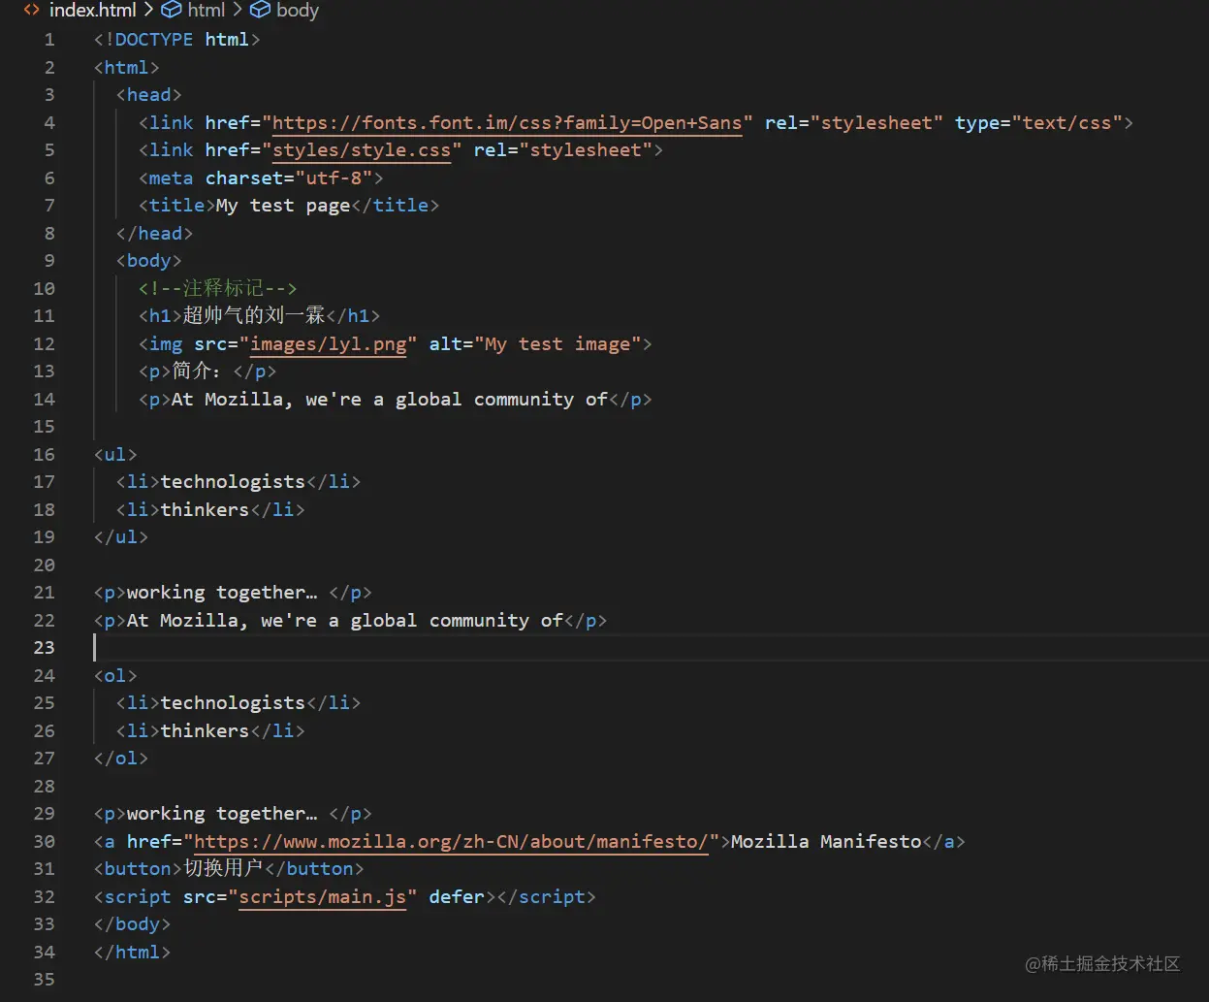This screenshot has width=1209, height=1002.
Task: Open the body breadcrumb segment
Action: point(298,11)
